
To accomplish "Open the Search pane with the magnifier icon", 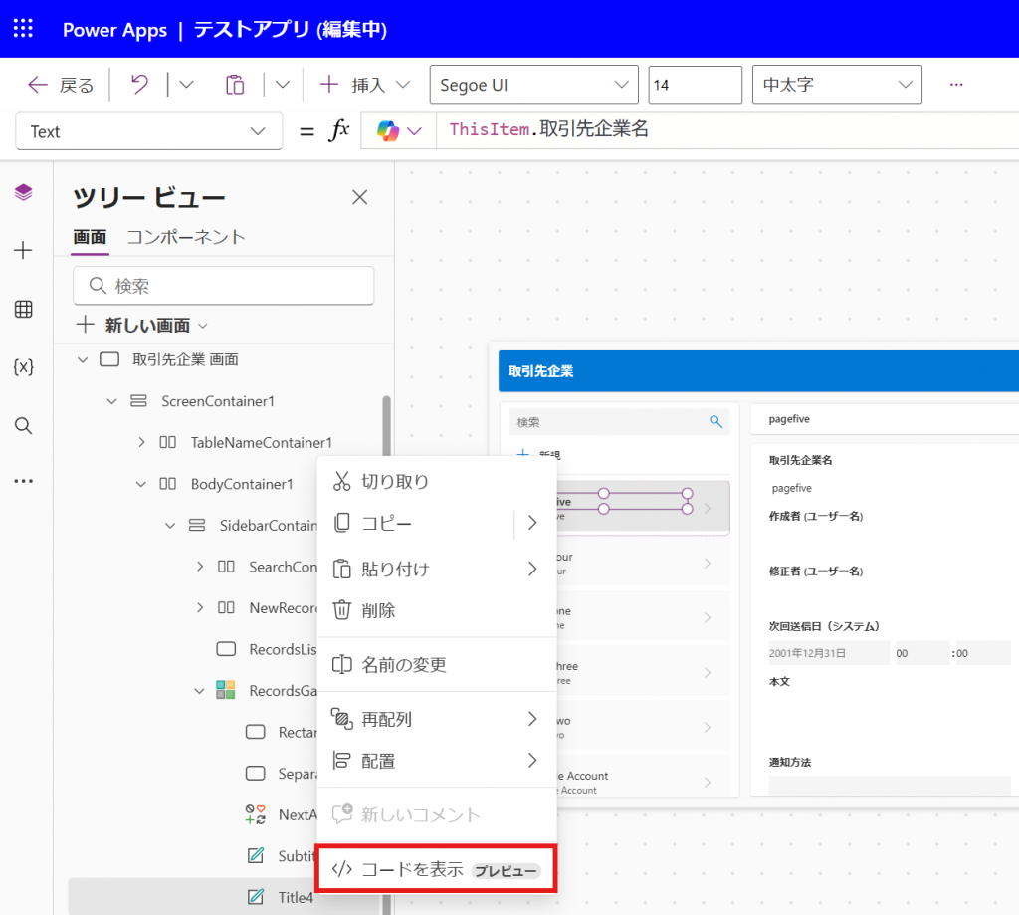I will pos(22,425).
